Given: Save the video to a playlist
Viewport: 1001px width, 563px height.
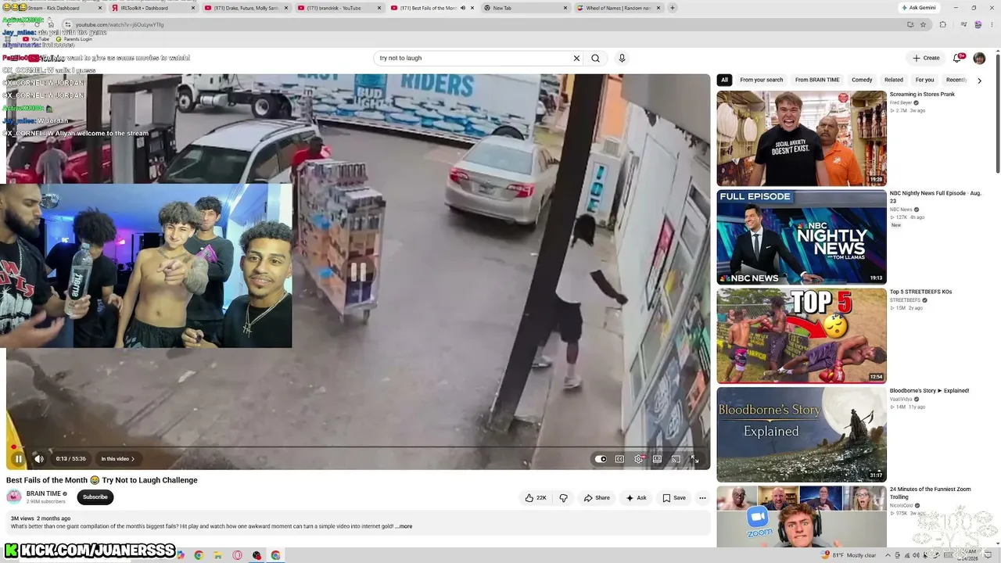Looking at the screenshot, I should click(674, 497).
